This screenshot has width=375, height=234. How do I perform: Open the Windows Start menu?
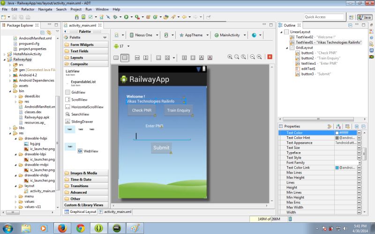click(7, 228)
